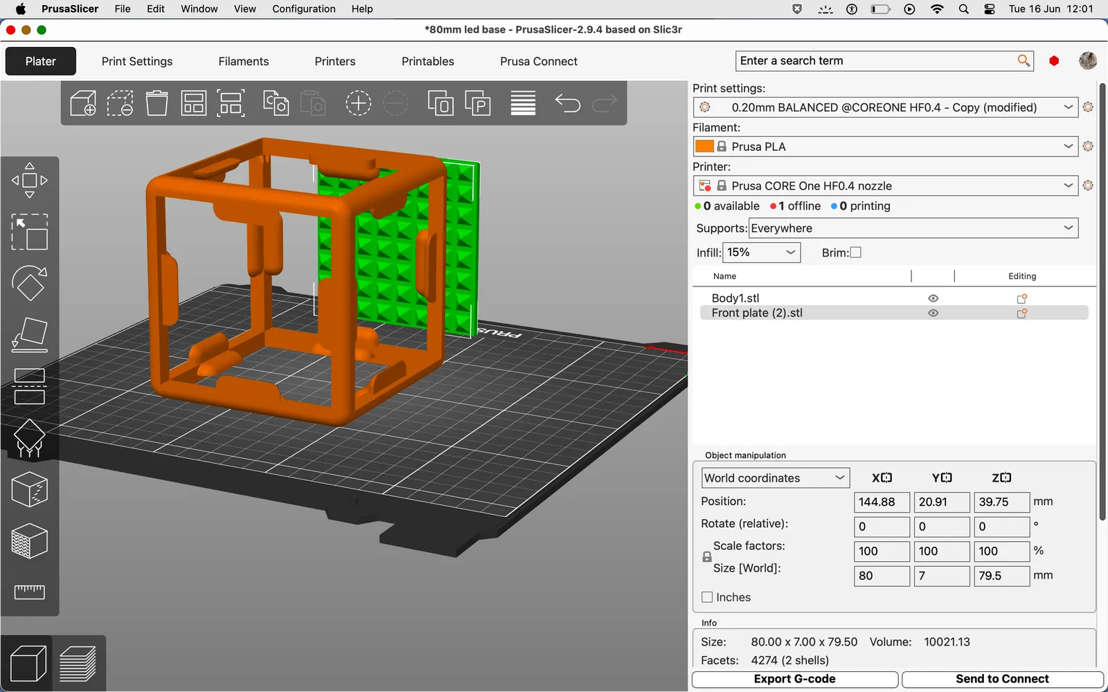
Task: Click the Paste toolbar icon
Action: coord(313,104)
